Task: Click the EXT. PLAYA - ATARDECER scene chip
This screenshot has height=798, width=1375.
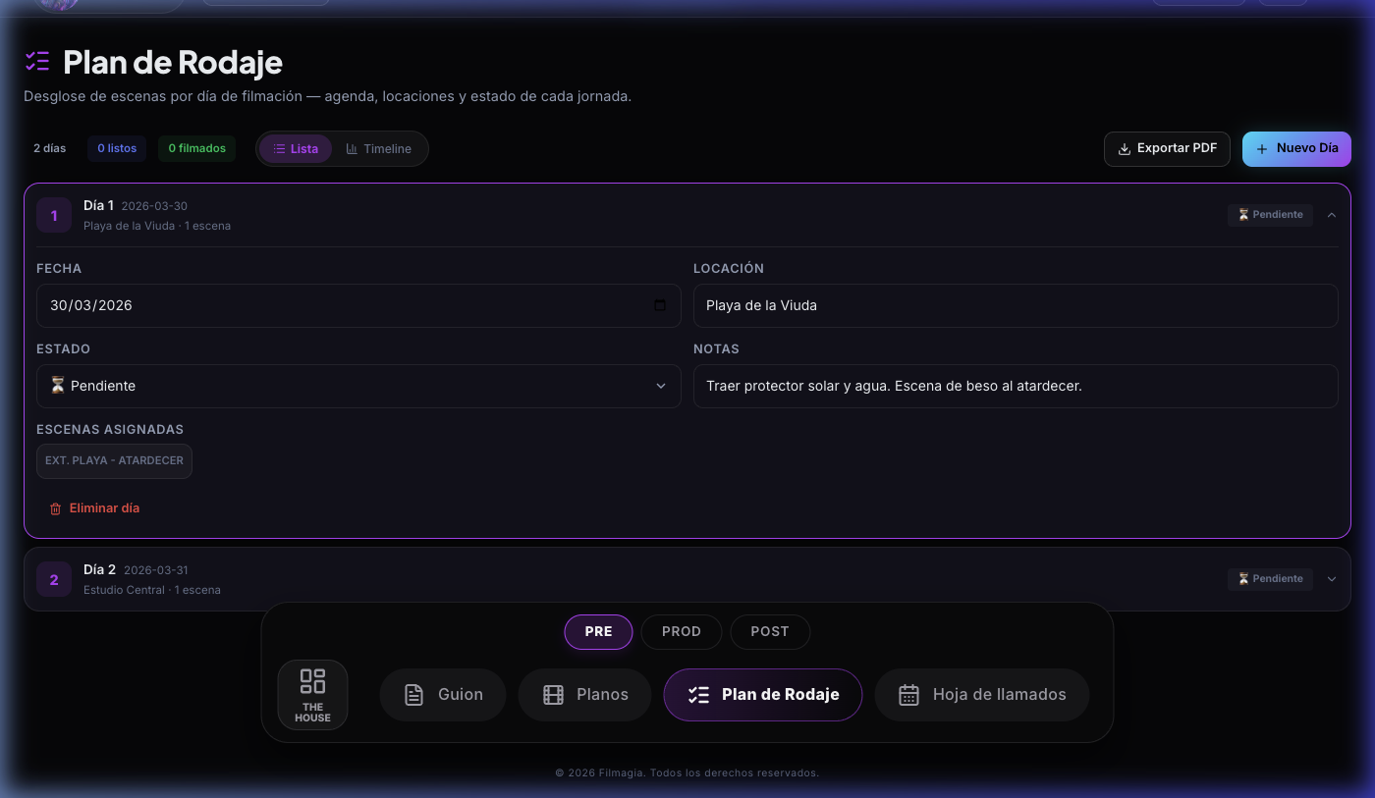Action: click(114, 460)
